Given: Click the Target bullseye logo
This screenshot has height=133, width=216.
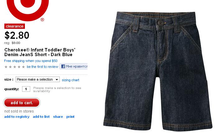Looking at the screenshot, I should click(x=28, y=10).
